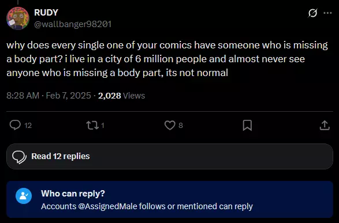Click the like count 8
This screenshot has width=339, height=223.
tap(181, 126)
